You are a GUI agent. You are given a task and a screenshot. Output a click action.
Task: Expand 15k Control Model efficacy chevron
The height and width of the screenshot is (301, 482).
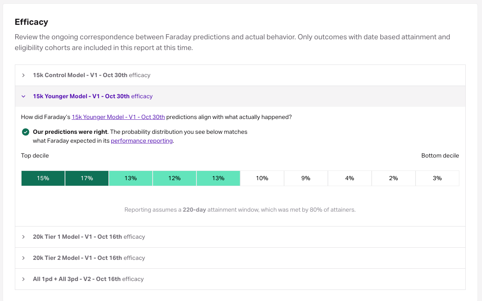(x=23, y=75)
